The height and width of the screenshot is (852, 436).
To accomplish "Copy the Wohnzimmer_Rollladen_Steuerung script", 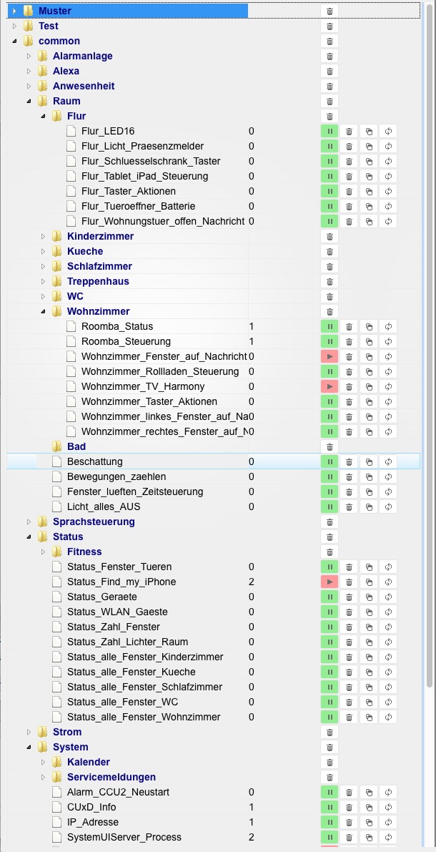I will tap(369, 372).
